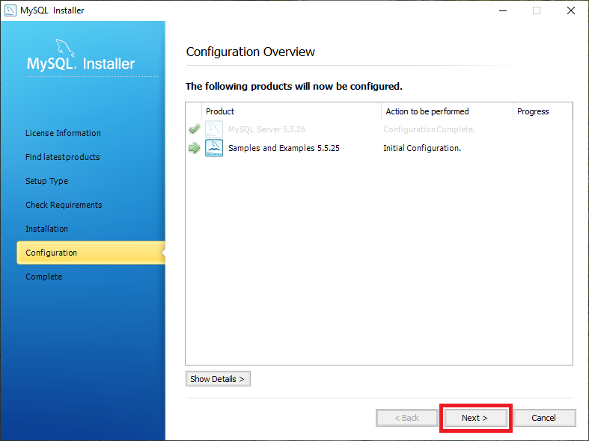Click the Next button
589x441 pixels.
(475, 418)
